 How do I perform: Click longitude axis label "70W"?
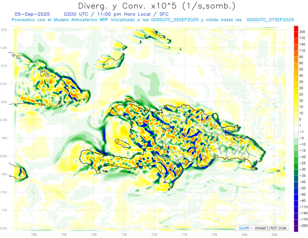pyautogui.click(x=214, y=234)
